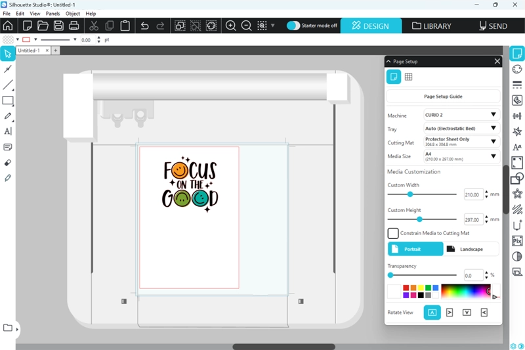Choose the Draw a Rectangle tool
The width and height of the screenshot is (525, 350).
8,100
